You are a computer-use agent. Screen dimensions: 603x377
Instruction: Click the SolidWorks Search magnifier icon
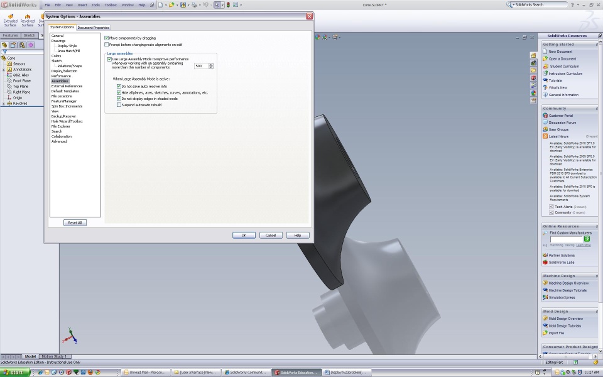(x=509, y=4)
